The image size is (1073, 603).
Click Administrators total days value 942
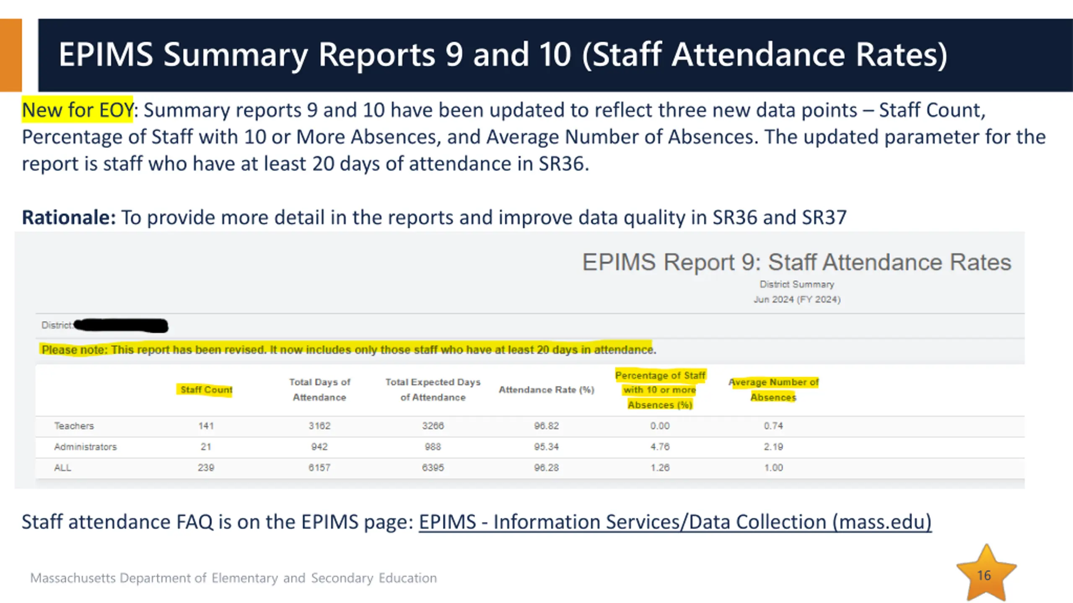click(x=319, y=447)
